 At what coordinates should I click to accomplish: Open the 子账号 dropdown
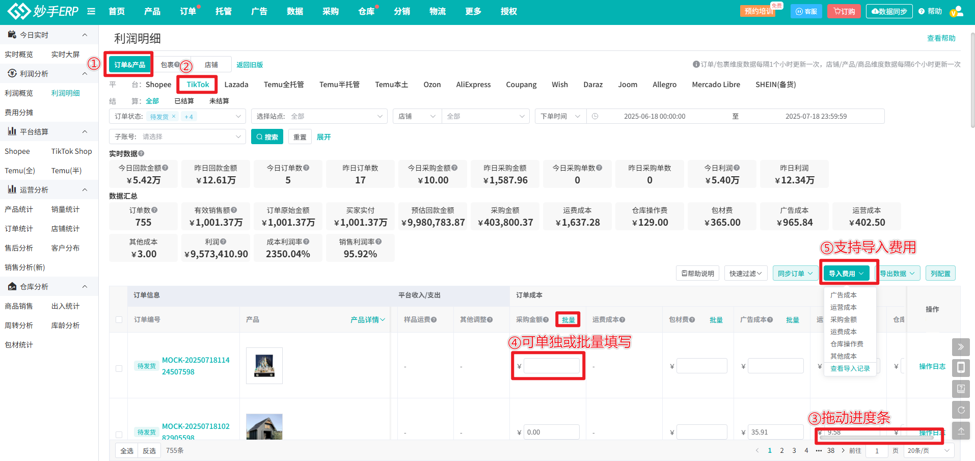pyautogui.click(x=177, y=137)
